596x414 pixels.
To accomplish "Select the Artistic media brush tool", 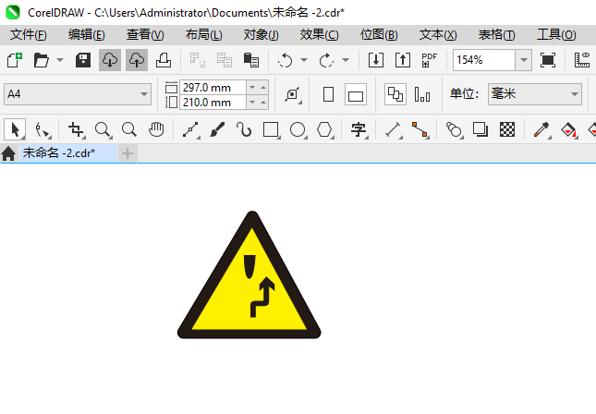I will click(x=217, y=129).
